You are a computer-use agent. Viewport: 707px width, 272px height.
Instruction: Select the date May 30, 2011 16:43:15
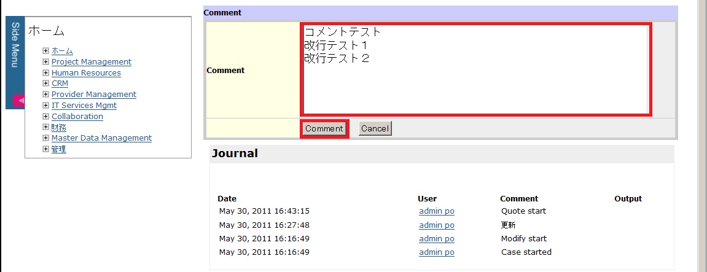click(x=264, y=211)
